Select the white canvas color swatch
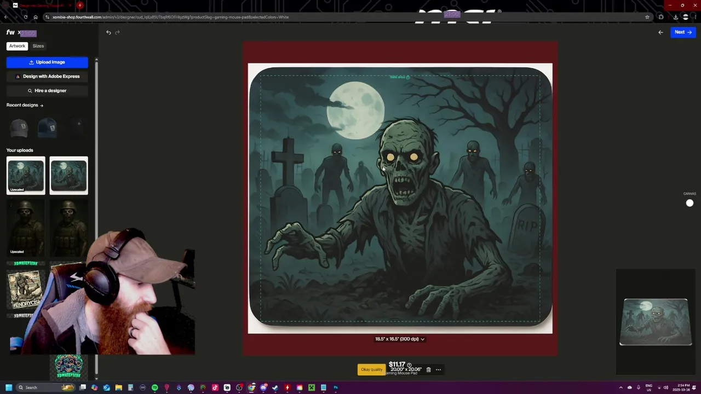This screenshot has width=701, height=394. pos(689,203)
